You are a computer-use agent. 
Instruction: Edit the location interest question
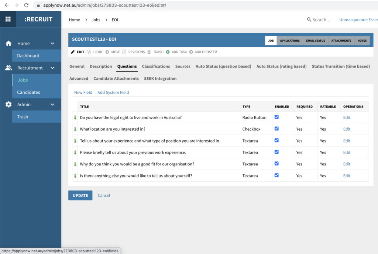[x=347, y=129]
